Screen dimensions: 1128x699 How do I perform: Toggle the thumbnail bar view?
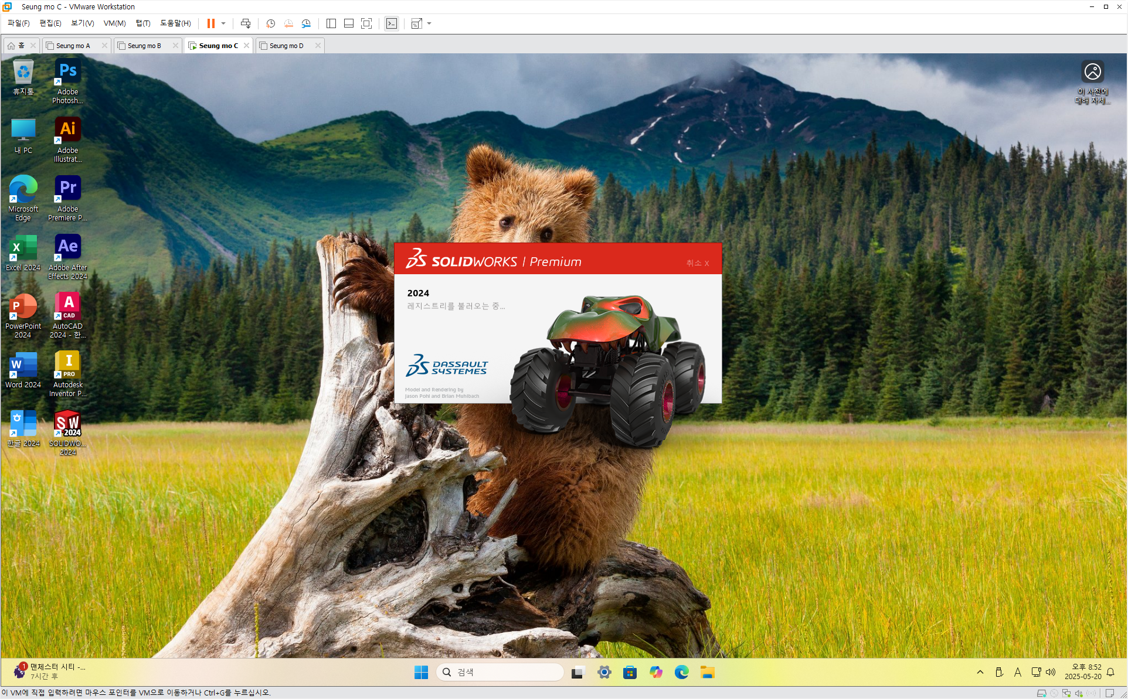(x=349, y=23)
